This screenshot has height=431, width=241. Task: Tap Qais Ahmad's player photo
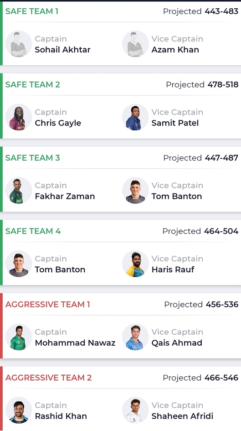point(135,337)
